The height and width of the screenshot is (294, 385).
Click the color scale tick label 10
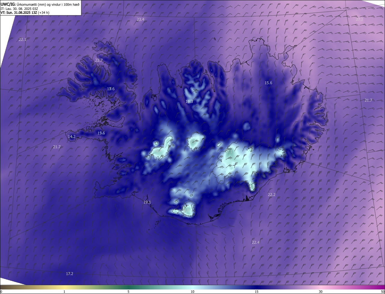click(192, 292)
